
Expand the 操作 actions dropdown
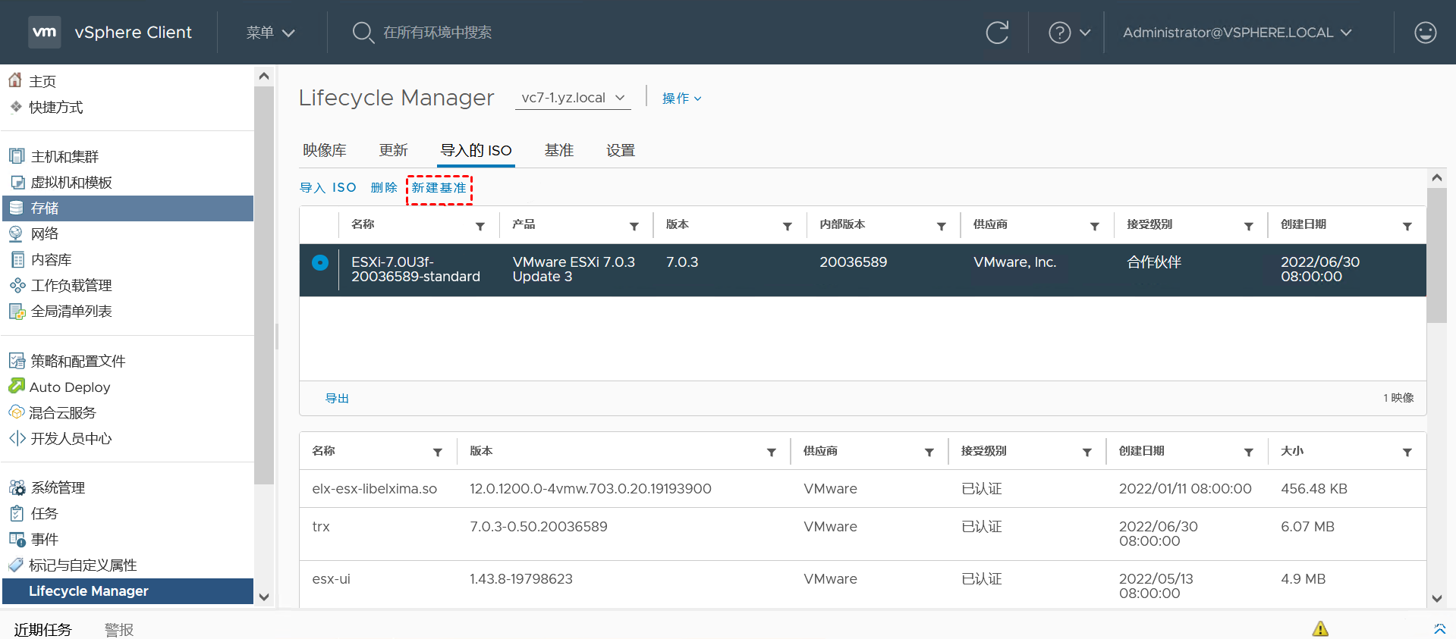pos(681,99)
